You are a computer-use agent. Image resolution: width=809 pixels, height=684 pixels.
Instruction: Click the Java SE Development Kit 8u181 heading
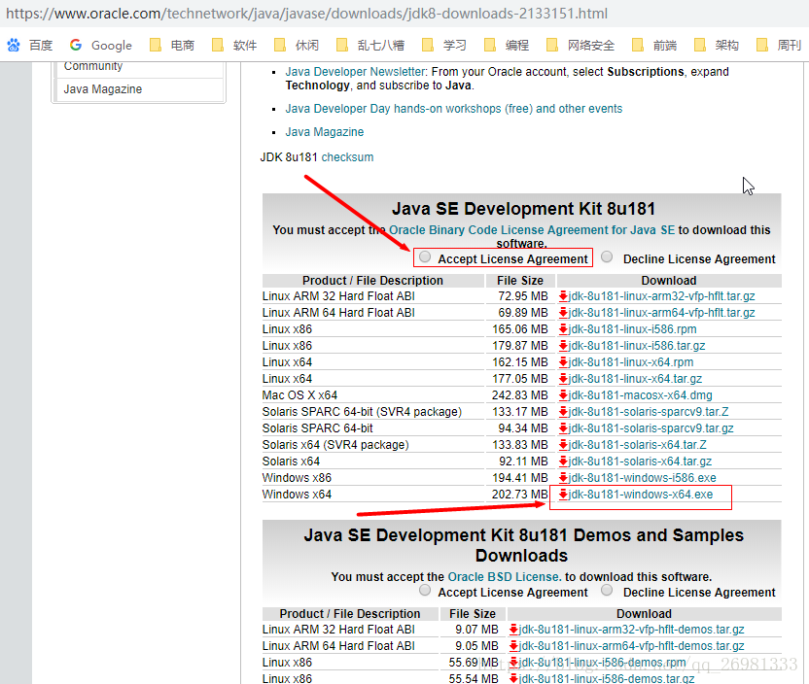pos(523,209)
